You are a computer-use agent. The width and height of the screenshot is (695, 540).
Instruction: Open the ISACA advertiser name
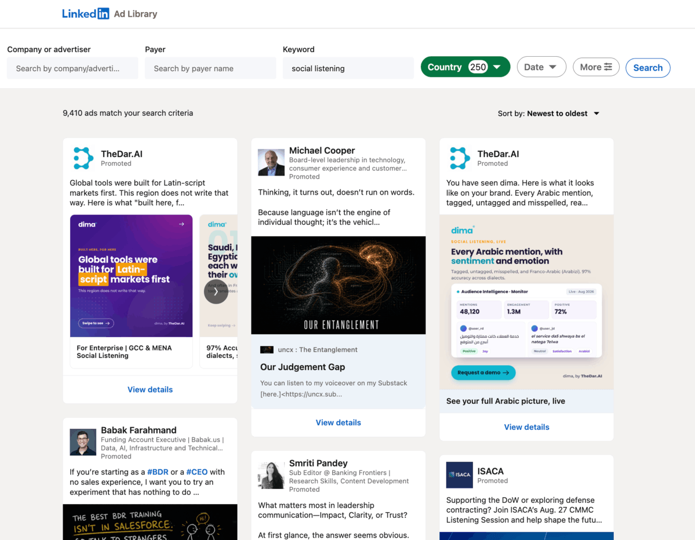(490, 471)
